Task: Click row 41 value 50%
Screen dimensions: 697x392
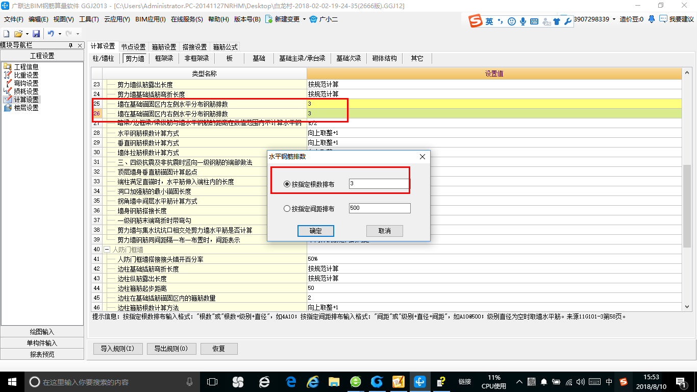Action: point(494,259)
